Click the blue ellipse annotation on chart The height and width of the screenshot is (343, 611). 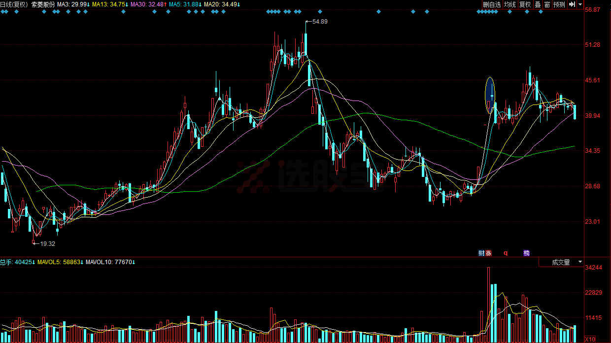click(490, 95)
